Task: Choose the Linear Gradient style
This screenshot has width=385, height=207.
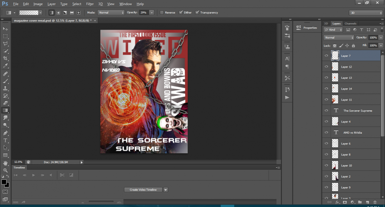Action: [x=51, y=13]
